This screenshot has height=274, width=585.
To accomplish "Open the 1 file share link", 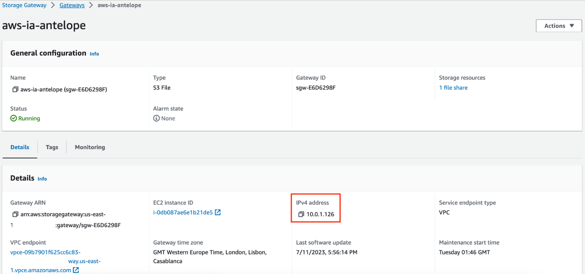I will click(453, 87).
